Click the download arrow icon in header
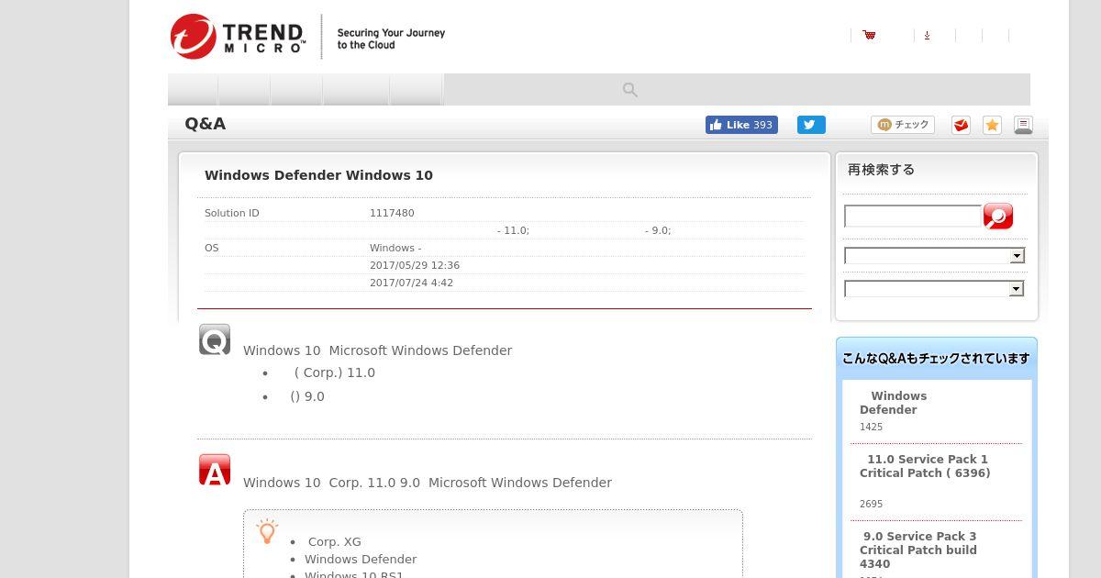 coord(927,35)
